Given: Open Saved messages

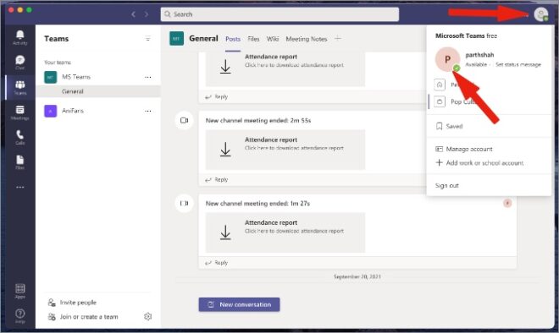Looking at the screenshot, I should (x=449, y=126).
